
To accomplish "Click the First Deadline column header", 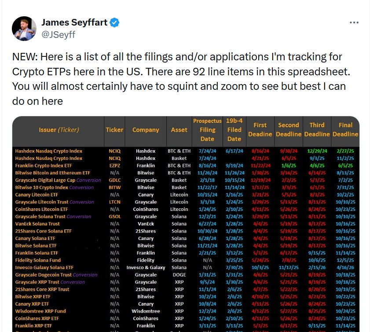I will pyautogui.click(x=260, y=129).
